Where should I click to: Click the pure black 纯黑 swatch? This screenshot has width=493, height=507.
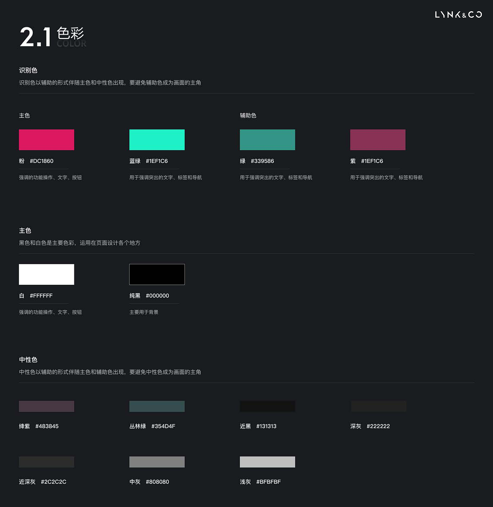157,274
